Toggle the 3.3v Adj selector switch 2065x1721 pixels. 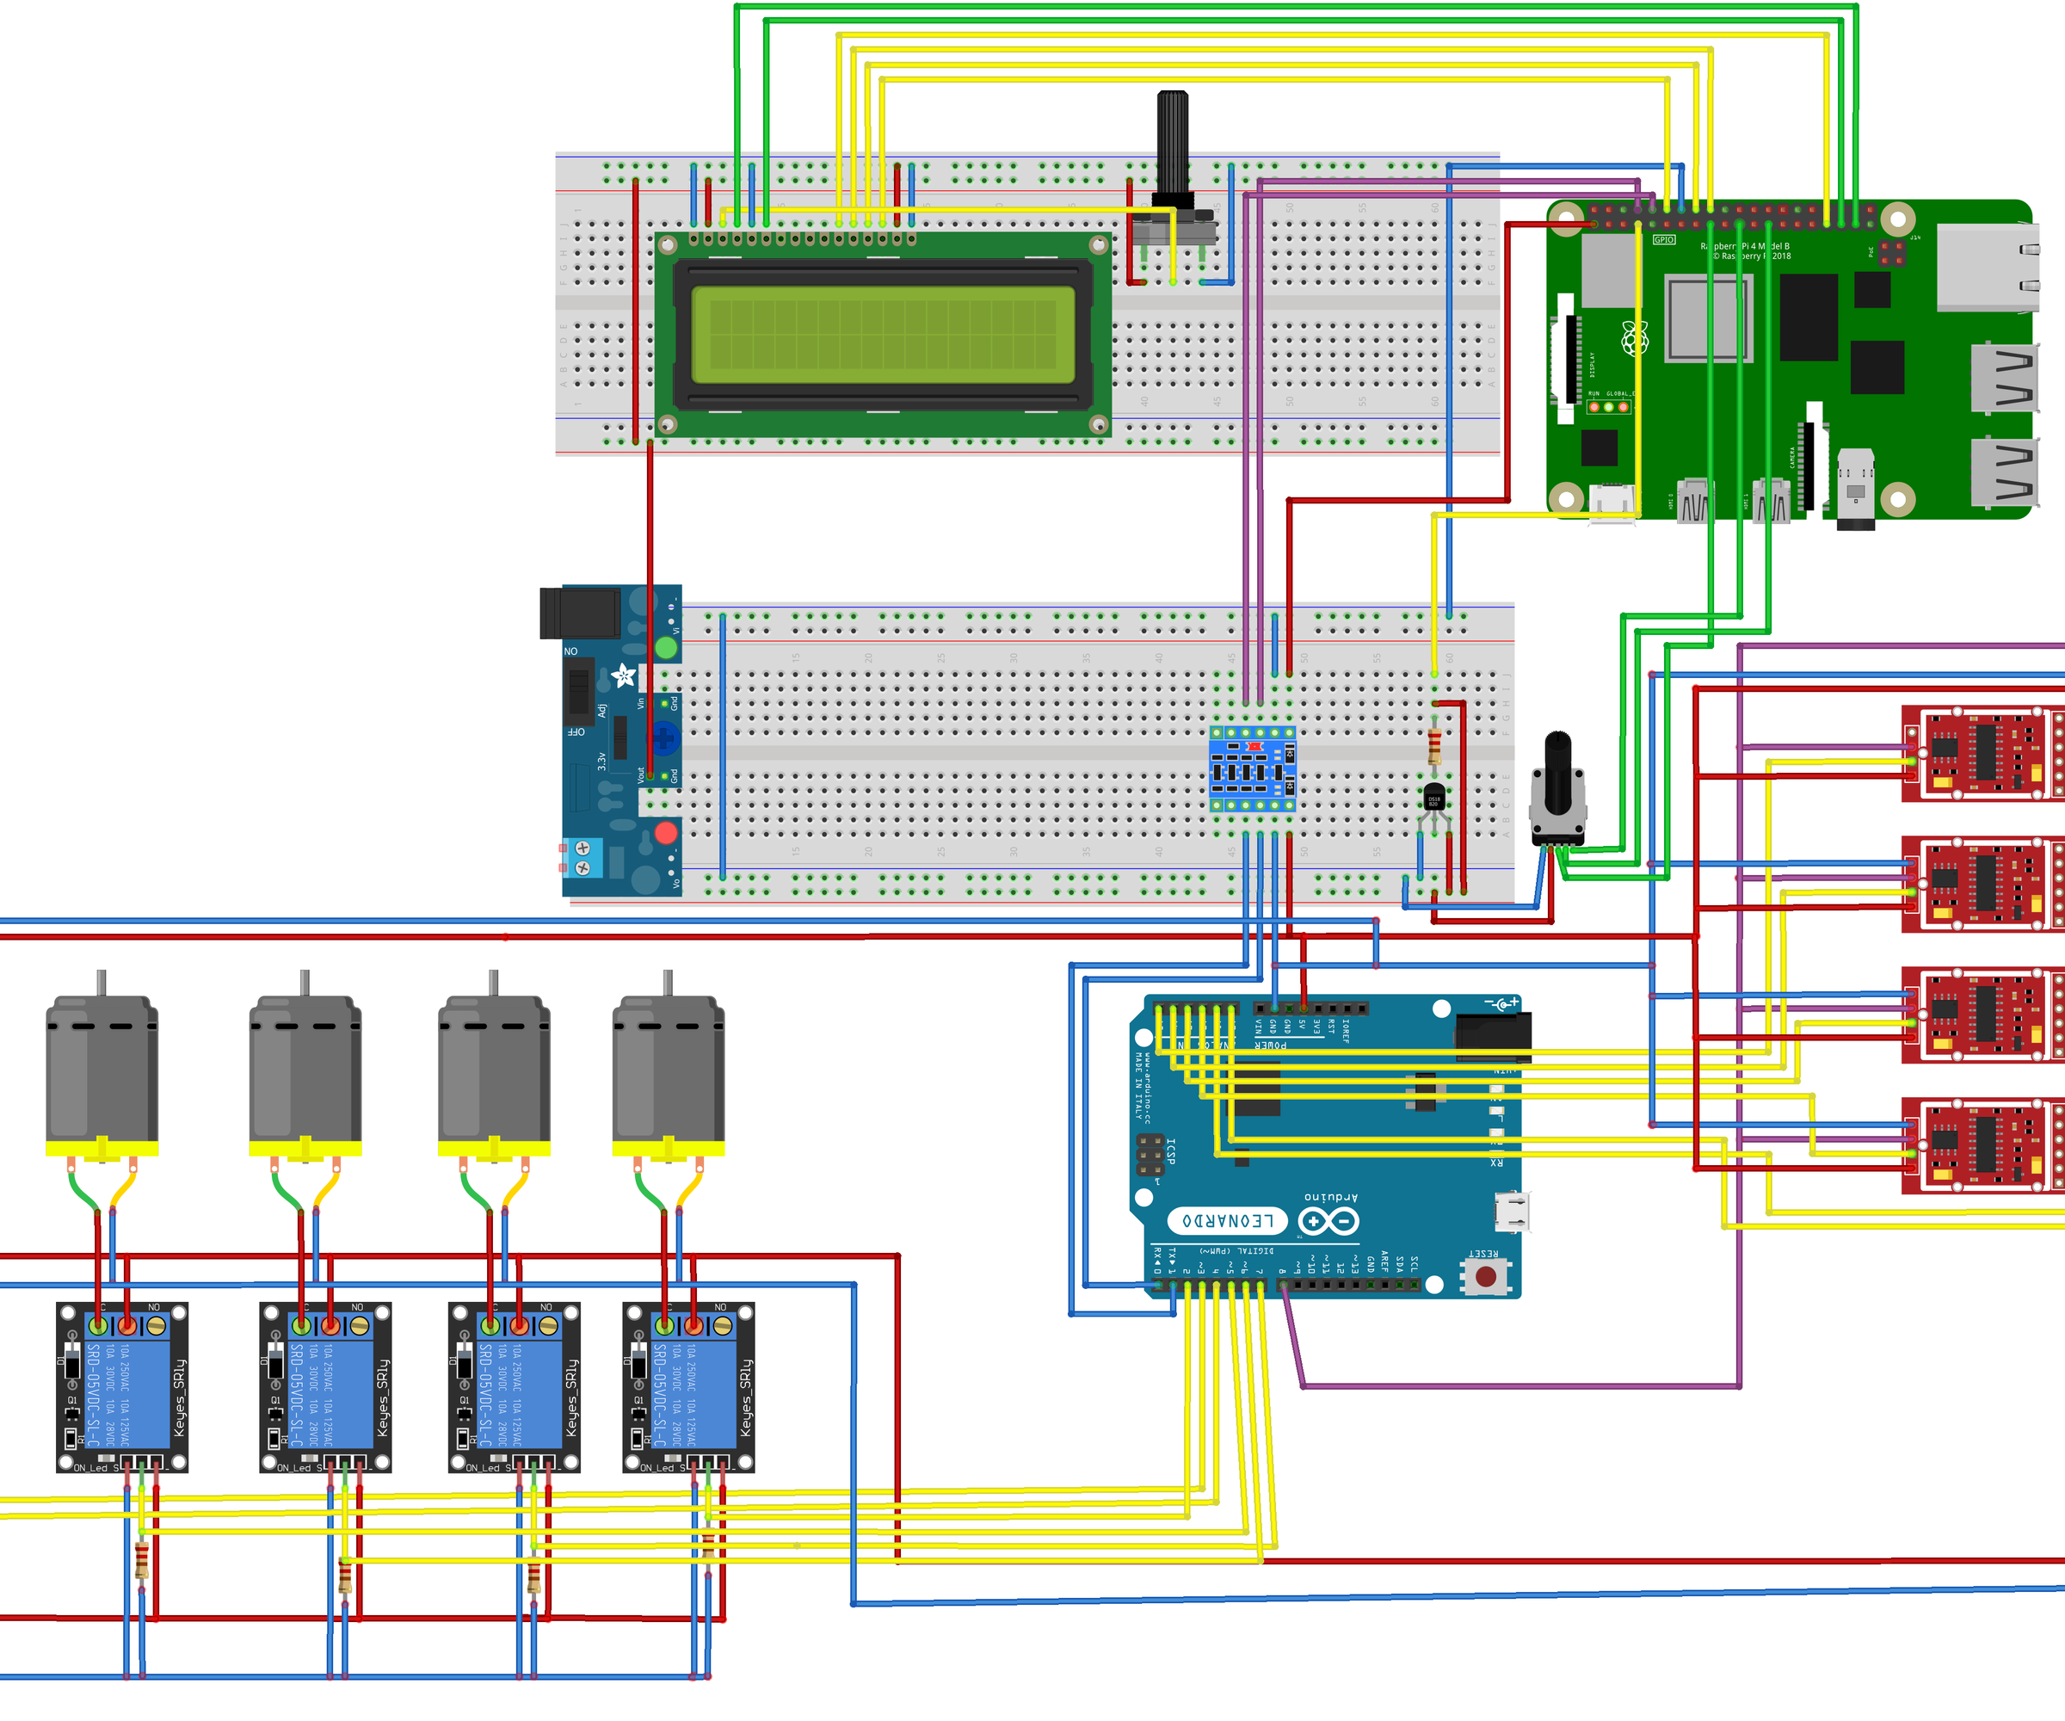pyautogui.click(x=620, y=738)
